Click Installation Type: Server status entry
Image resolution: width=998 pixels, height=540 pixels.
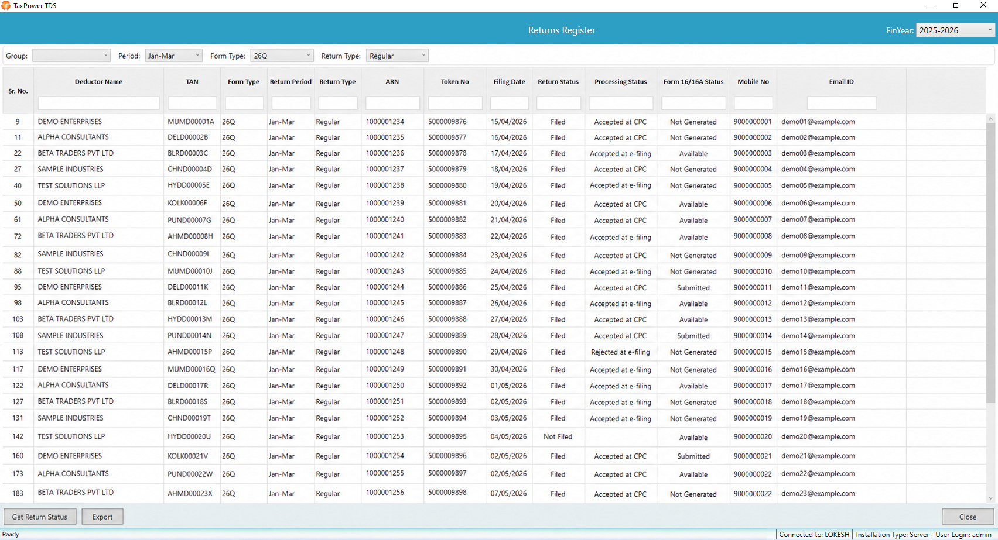click(x=893, y=534)
